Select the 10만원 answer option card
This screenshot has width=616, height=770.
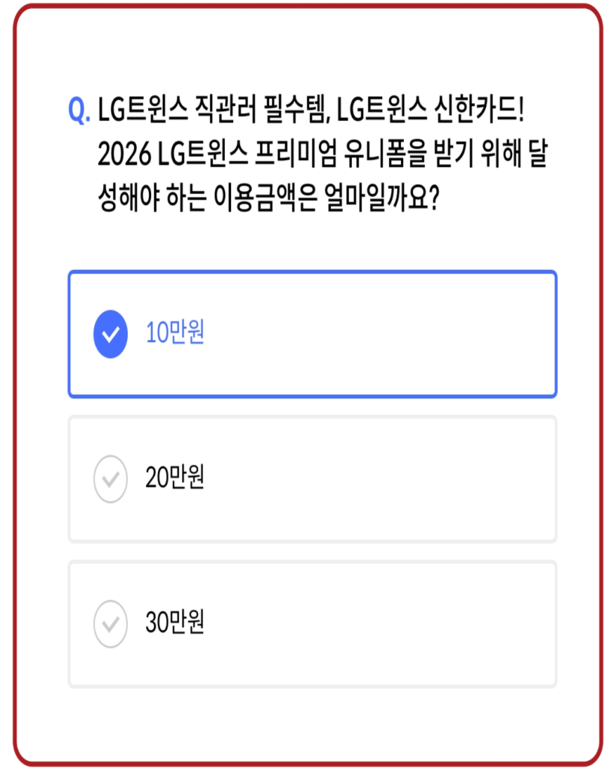(312, 334)
